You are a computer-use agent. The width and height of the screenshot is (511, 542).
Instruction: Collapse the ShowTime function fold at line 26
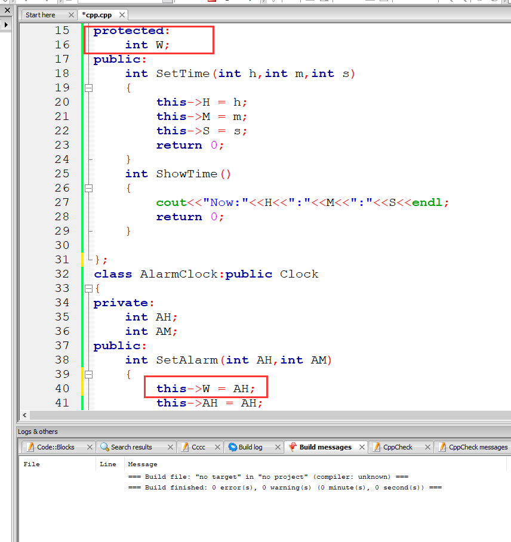pyautogui.click(x=89, y=188)
